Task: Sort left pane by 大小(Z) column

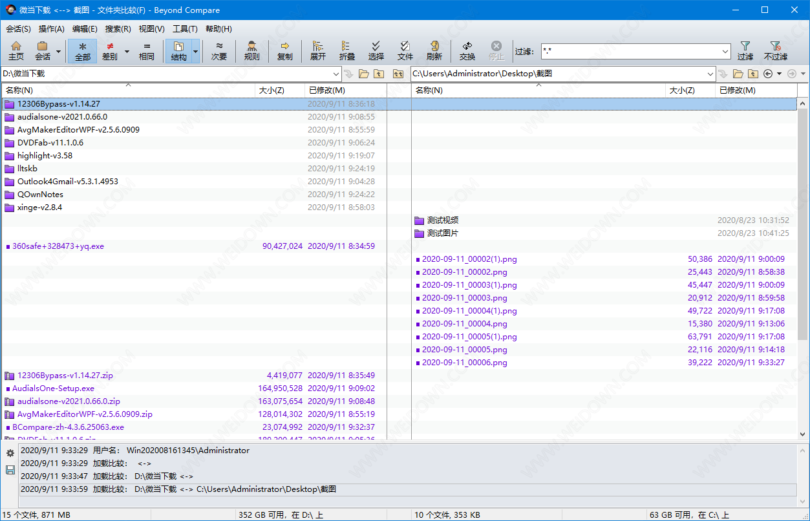Action: [281, 90]
